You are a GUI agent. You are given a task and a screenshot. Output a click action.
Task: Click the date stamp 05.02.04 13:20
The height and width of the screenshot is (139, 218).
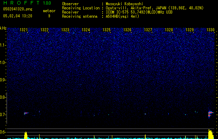click(18, 16)
